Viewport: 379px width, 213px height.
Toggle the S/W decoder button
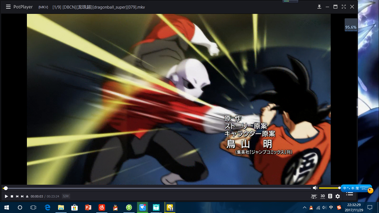[66, 196]
